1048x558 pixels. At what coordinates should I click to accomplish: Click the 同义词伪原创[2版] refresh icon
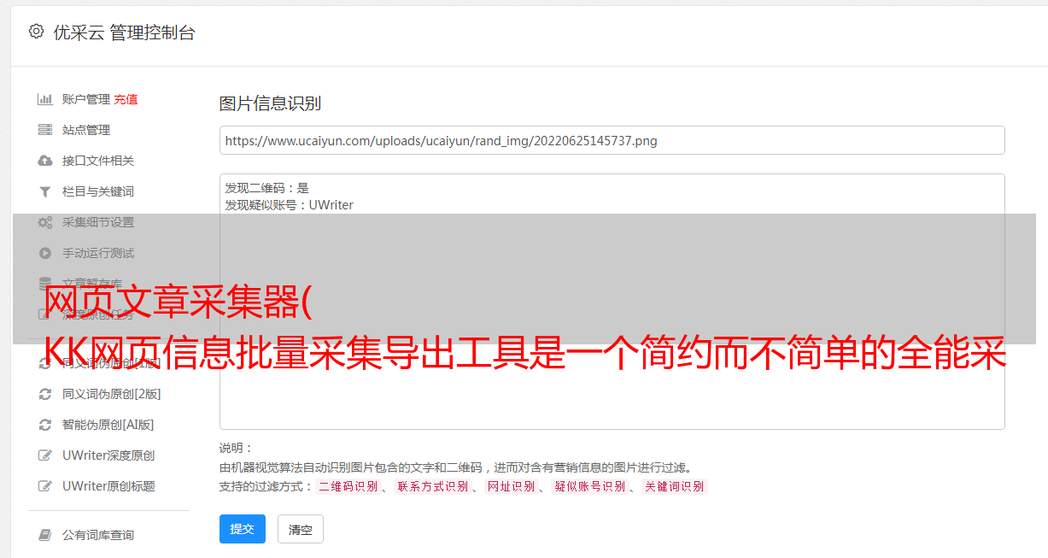tap(44, 394)
